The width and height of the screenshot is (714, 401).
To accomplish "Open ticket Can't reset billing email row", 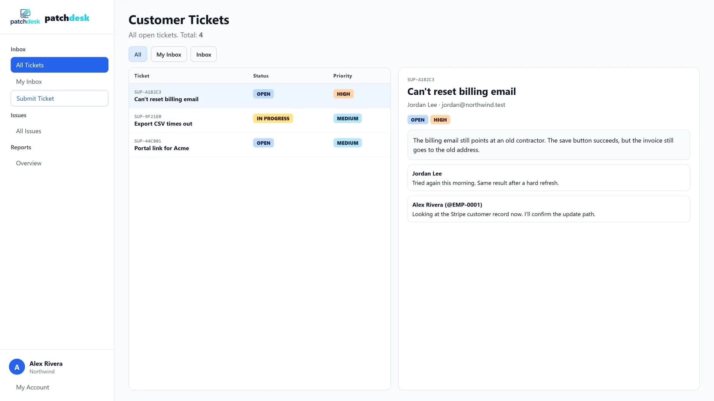I will pos(260,96).
